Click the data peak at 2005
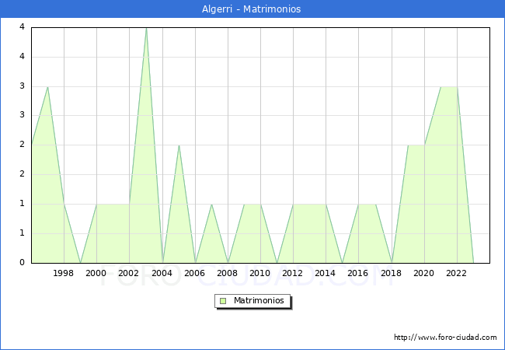Image resolution: width=505 pixels, height=350 pixels. [x=179, y=145]
